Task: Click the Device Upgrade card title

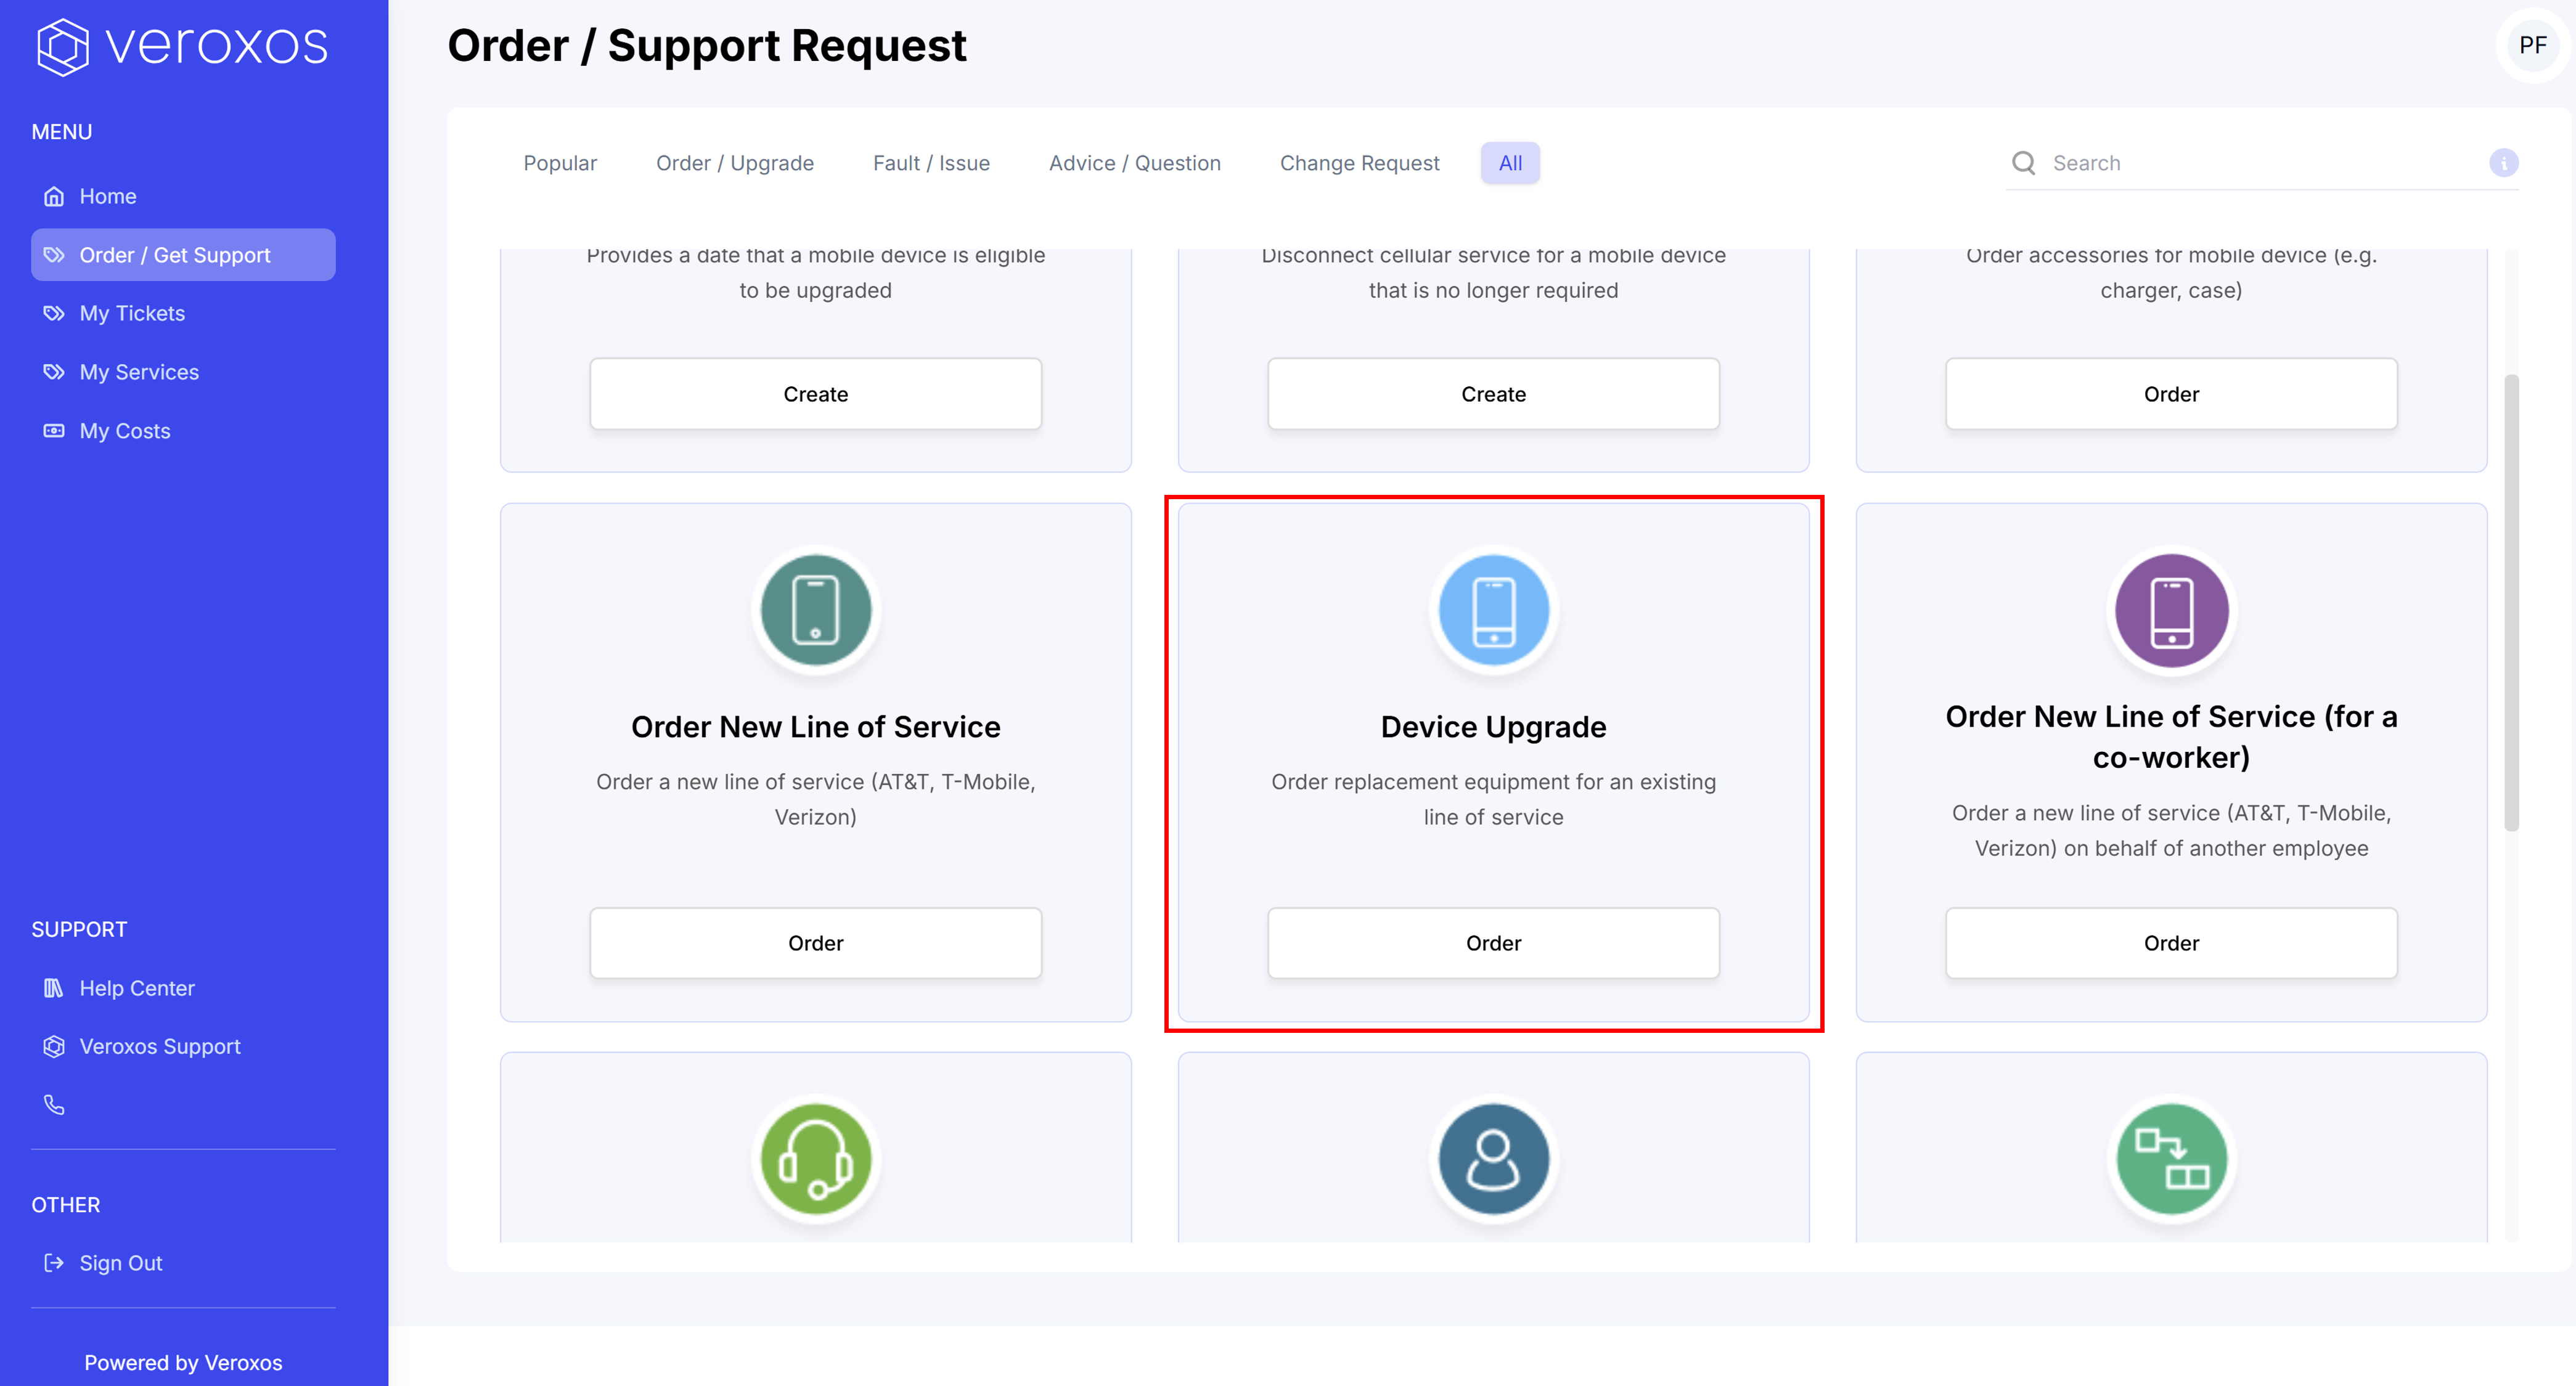Action: [1493, 727]
